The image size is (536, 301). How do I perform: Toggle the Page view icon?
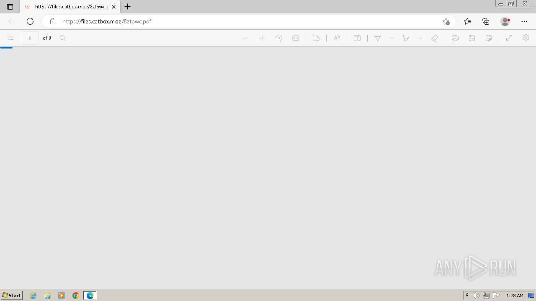316,38
